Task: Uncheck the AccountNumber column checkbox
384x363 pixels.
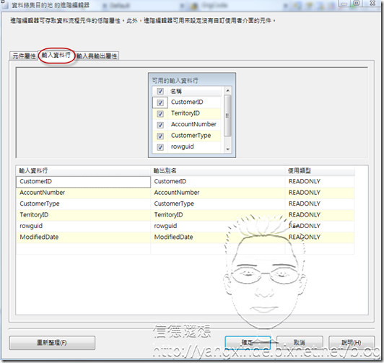Action: [160, 125]
